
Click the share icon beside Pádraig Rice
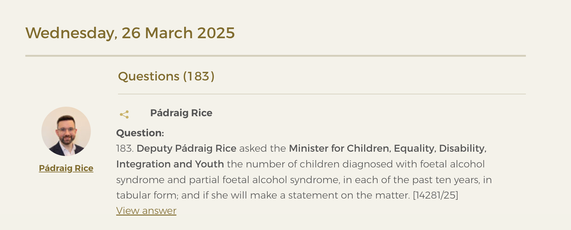(124, 114)
